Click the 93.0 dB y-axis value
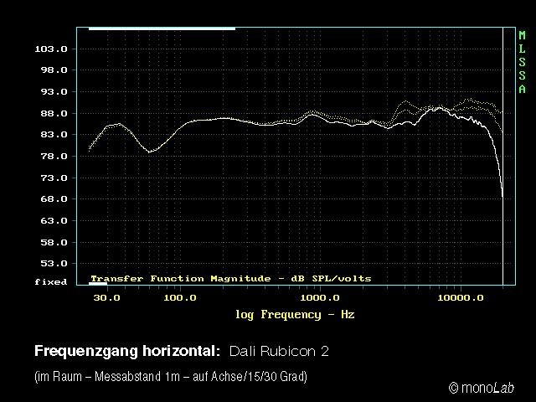The height and width of the screenshot is (402, 536). pos(50,92)
